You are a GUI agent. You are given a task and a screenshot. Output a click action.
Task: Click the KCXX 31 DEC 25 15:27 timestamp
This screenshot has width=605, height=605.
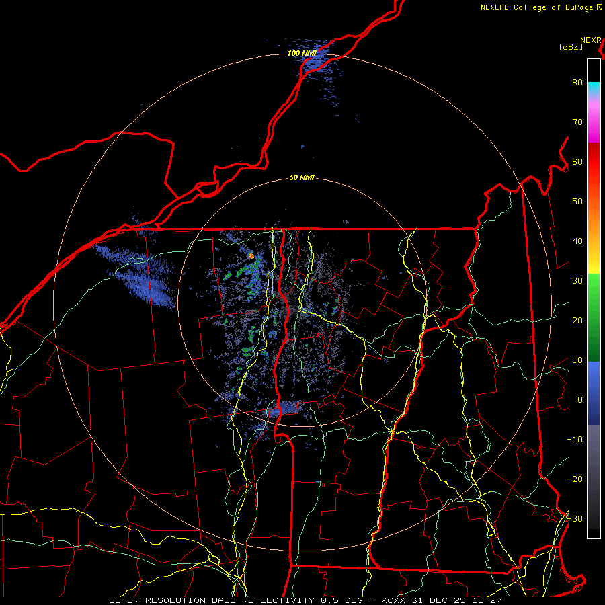(442, 600)
